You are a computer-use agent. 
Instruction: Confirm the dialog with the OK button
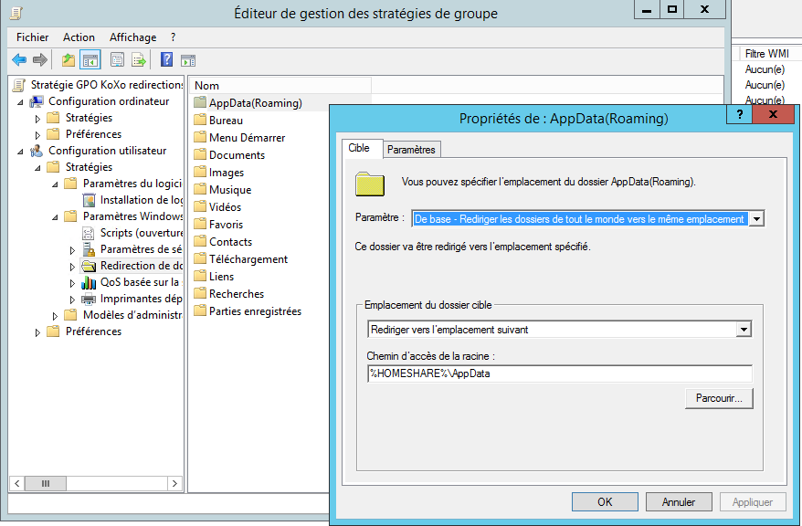coord(605,501)
